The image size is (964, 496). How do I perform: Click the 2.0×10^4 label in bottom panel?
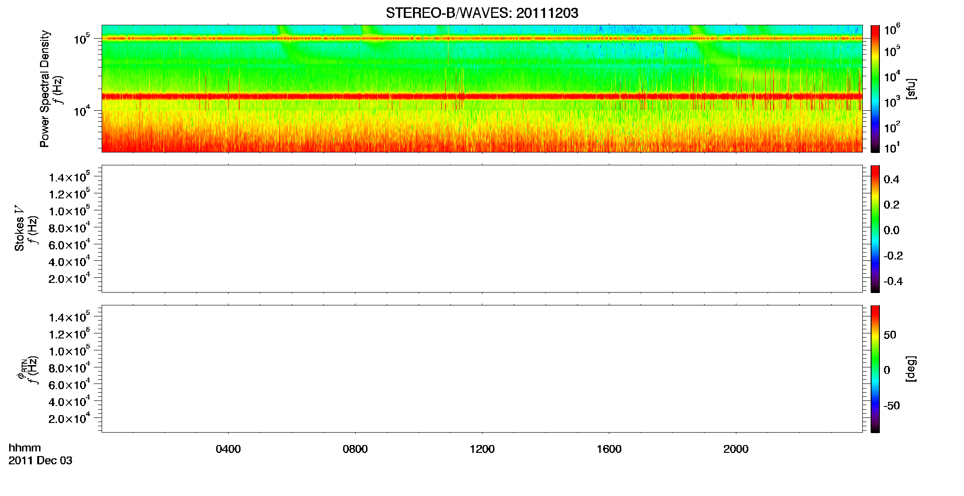click(x=69, y=418)
